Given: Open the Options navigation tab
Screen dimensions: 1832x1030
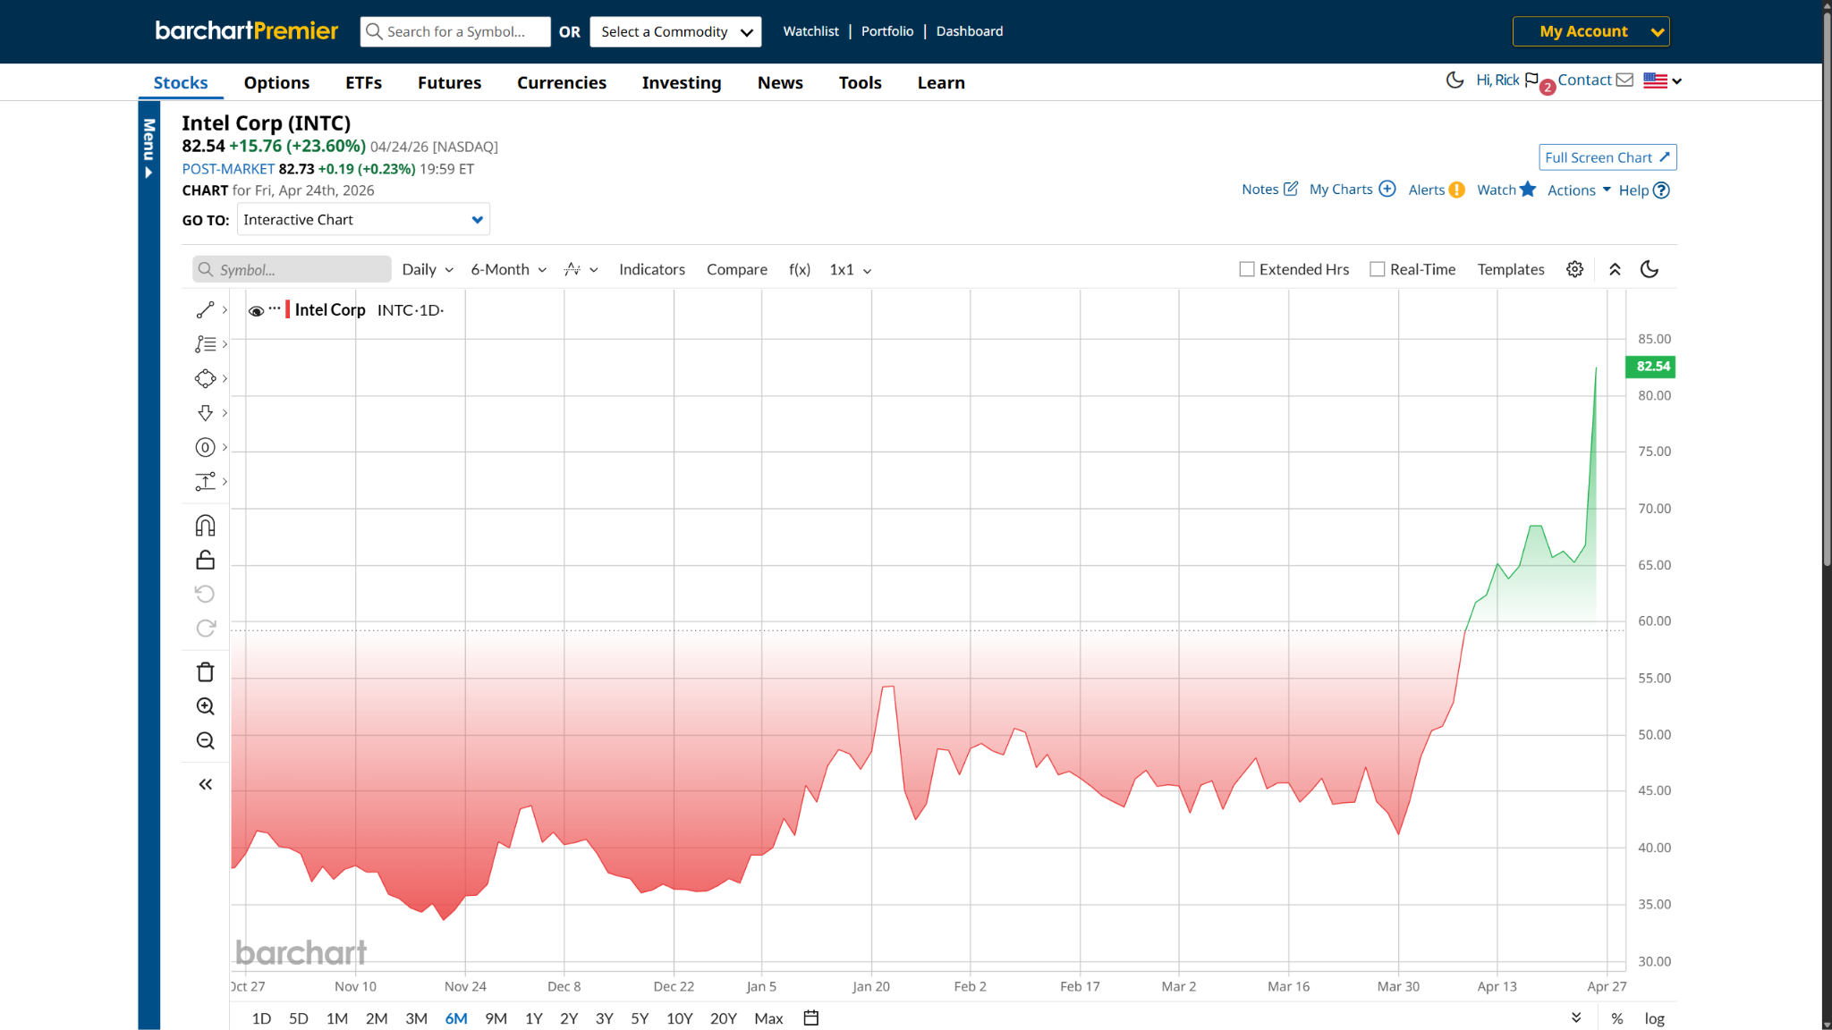Looking at the screenshot, I should point(276,82).
